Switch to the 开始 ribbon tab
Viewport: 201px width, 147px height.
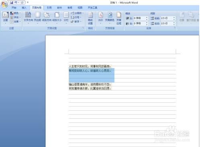[14, 8]
